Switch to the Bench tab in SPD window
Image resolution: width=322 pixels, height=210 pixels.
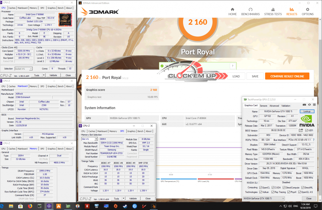[x=140, y=131]
